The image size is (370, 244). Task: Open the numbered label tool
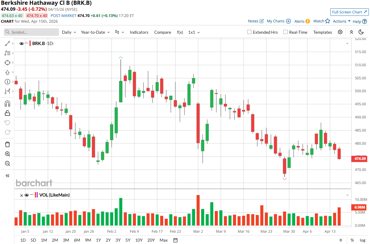coord(7,82)
